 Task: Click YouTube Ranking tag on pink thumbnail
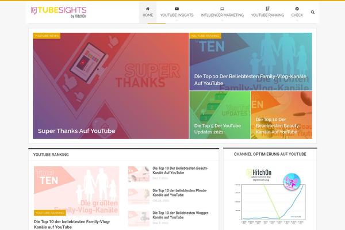(49, 213)
